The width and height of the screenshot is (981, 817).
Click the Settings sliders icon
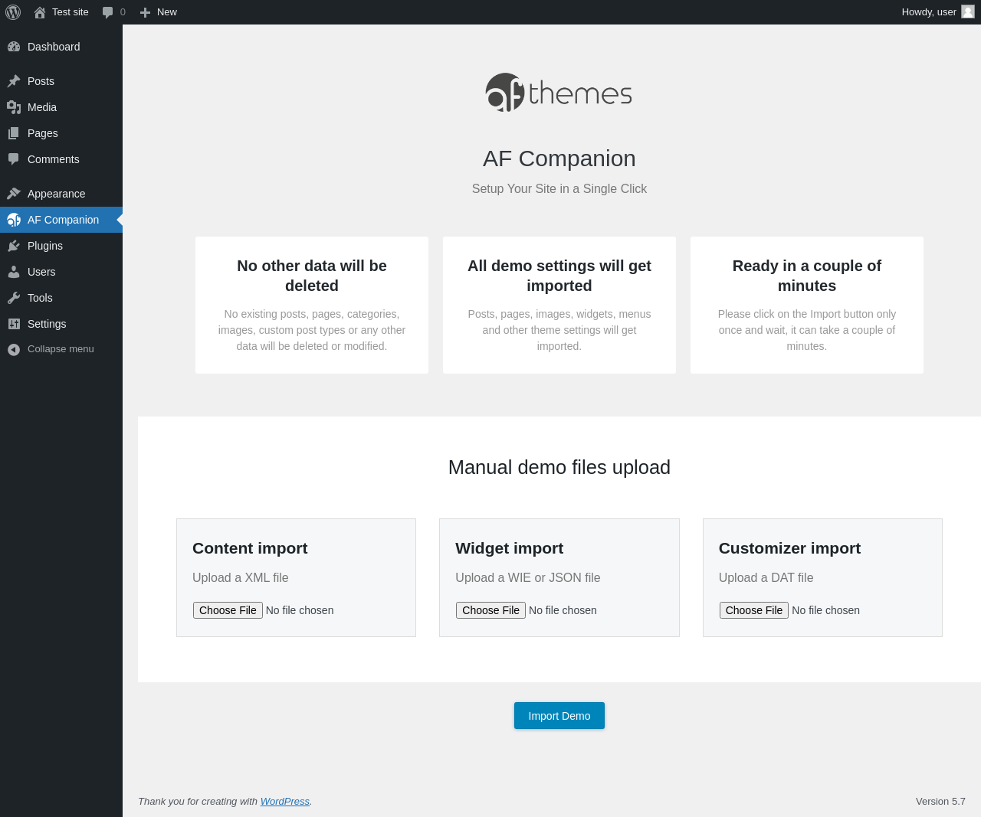point(14,324)
